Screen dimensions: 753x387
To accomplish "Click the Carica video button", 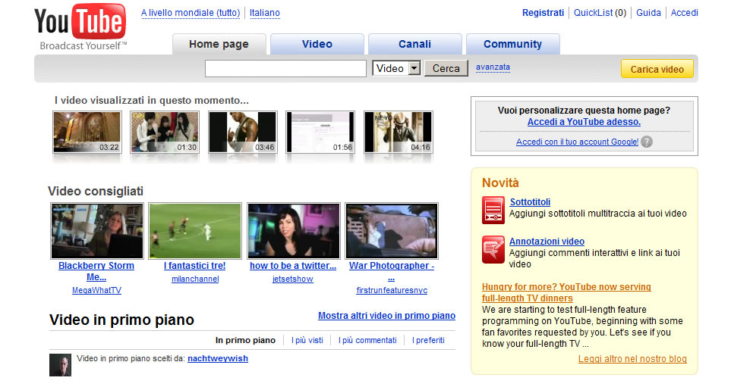I will pos(657,69).
